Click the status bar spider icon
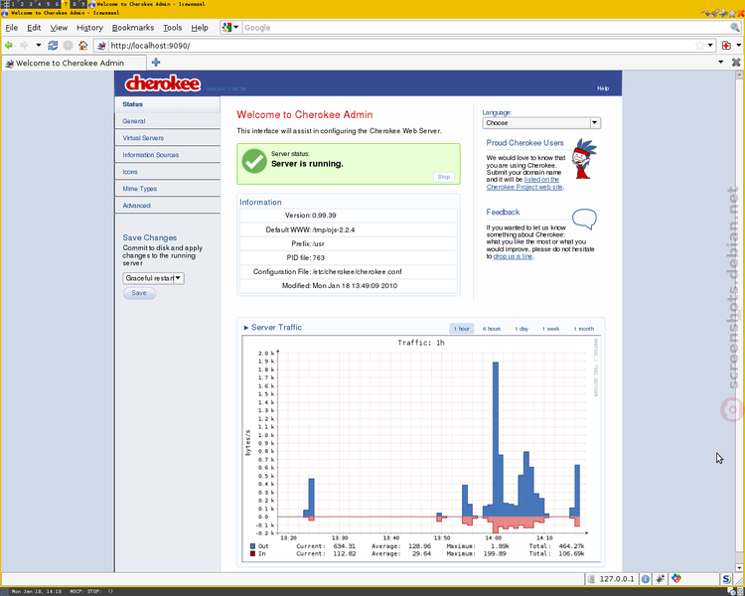Image resolution: width=745 pixels, height=596 pixels. tap(661, 579)
